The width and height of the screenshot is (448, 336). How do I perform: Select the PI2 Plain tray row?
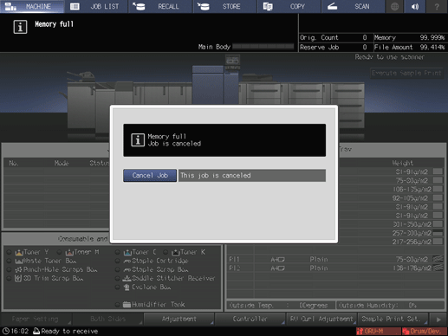(x=335, y=268)
